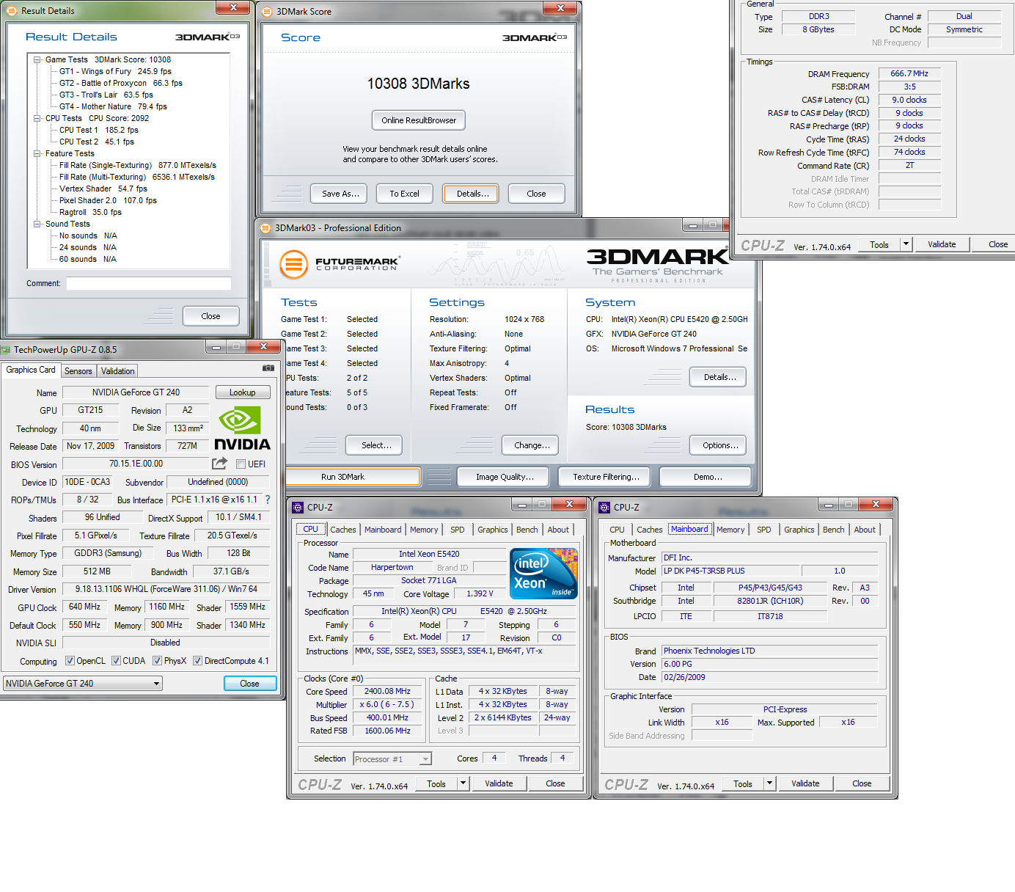Click Options... button under Results

(x=719, y=445)
